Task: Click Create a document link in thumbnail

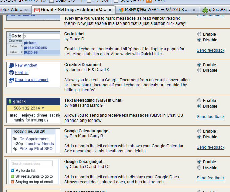Action: click(32, 80)
